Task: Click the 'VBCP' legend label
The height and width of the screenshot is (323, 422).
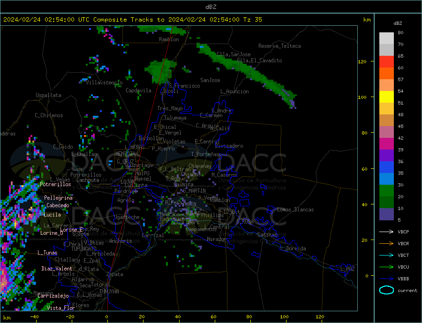Action: tap(403, 232)
